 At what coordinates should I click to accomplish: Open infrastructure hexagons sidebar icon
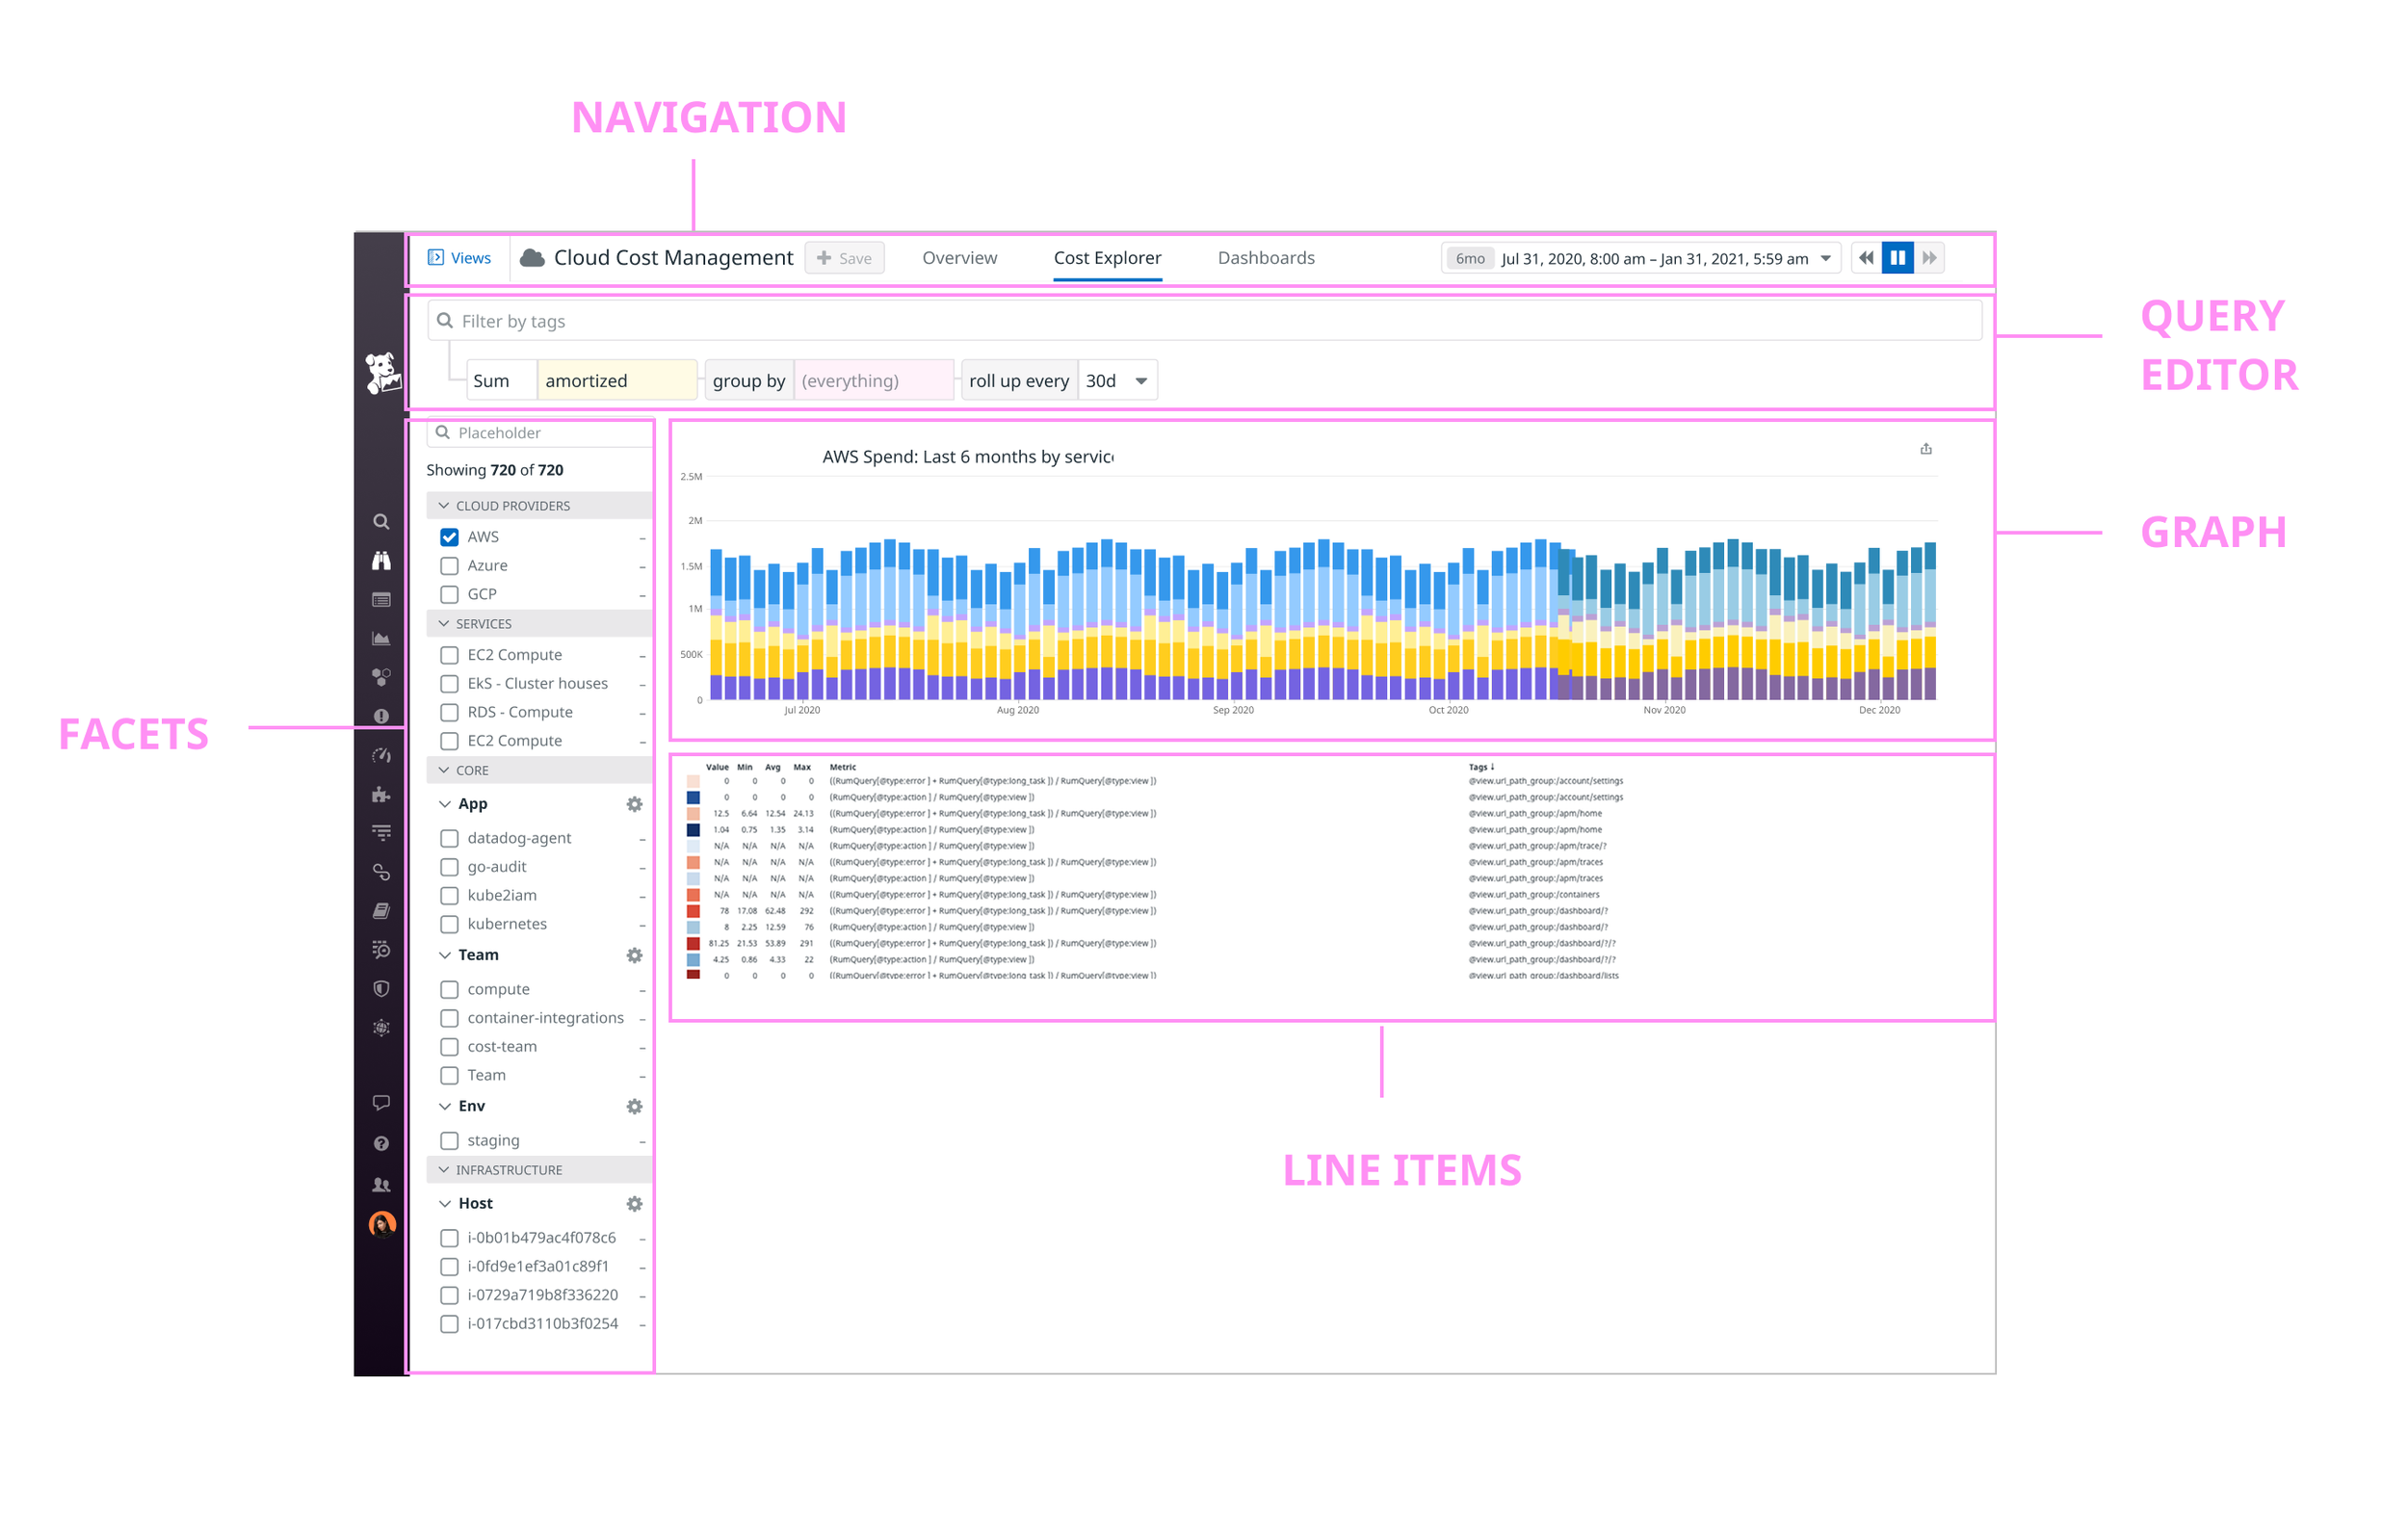(x=381, y=678)
